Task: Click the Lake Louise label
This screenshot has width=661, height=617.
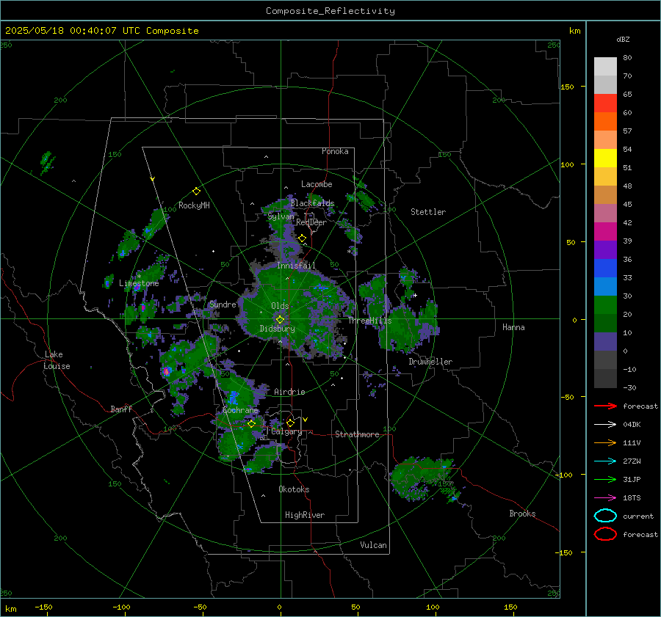Action: tap(57, 360)
